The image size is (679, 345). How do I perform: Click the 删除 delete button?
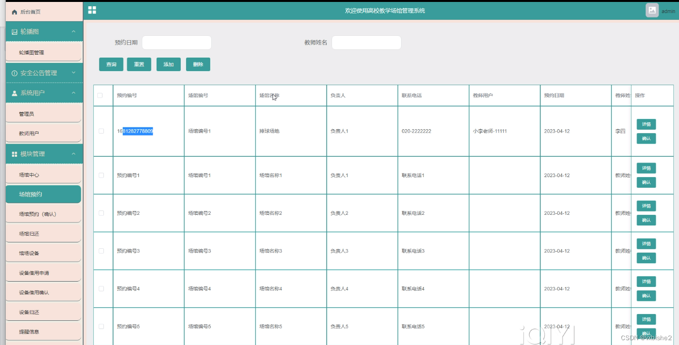(198, 64)
